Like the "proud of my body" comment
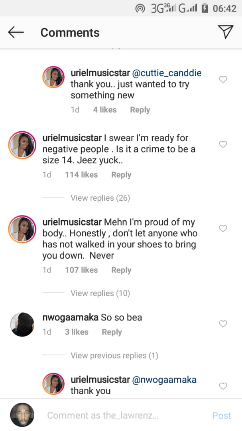 tap(223, 229)
